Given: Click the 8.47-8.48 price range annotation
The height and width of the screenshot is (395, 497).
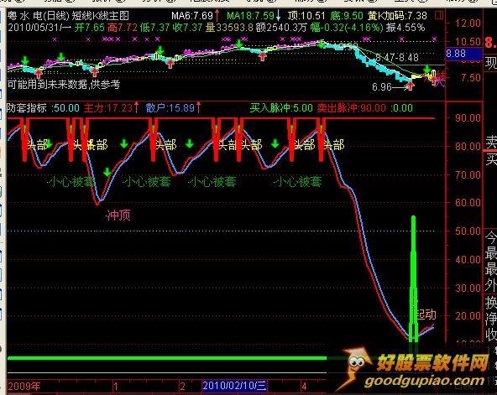Looking at the screenshot, I should click(397, 58).
